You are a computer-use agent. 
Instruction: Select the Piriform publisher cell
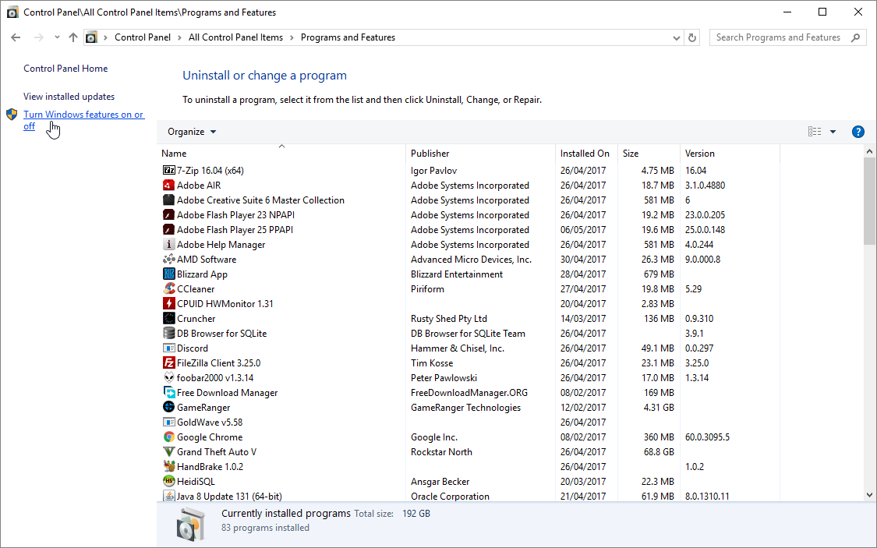427,288
